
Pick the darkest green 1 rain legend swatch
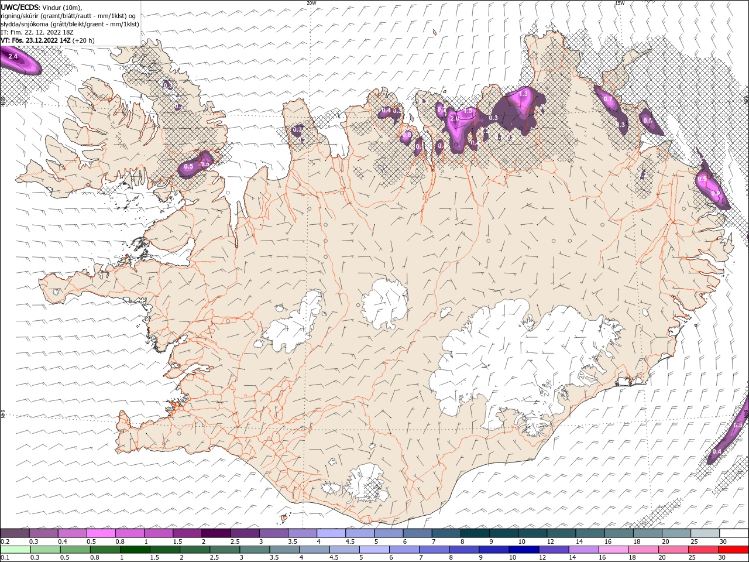(135, 550)
